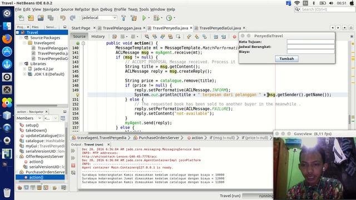Start macro recording with red circle icon
The image size is (356, 200).
click(x=234, y=37)
